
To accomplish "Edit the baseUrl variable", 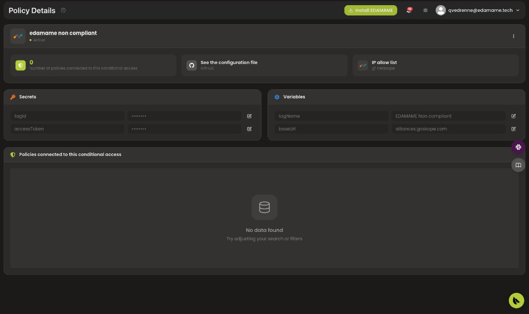I will (514, 129).
